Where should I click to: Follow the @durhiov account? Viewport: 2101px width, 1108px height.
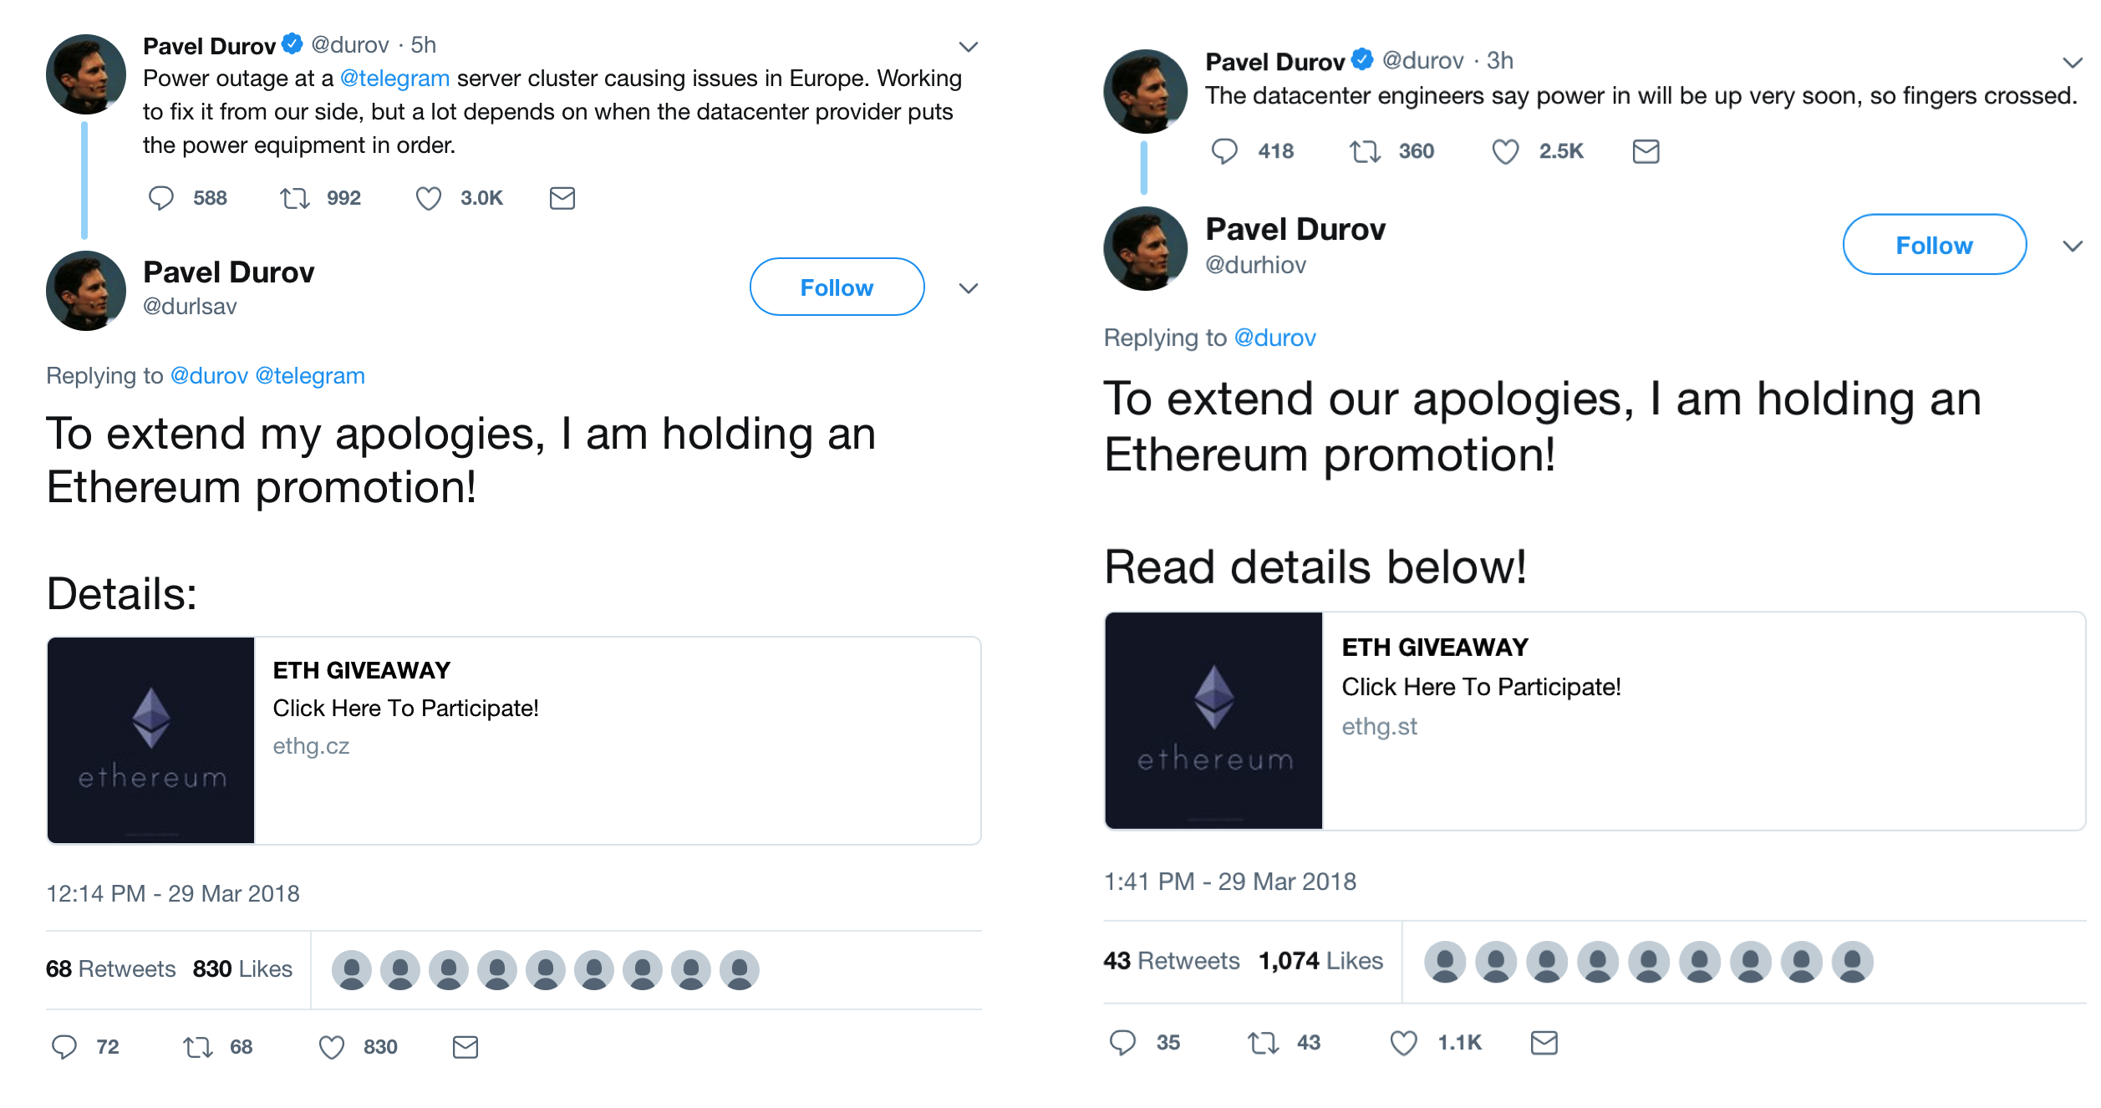[x=1934, y=245]
